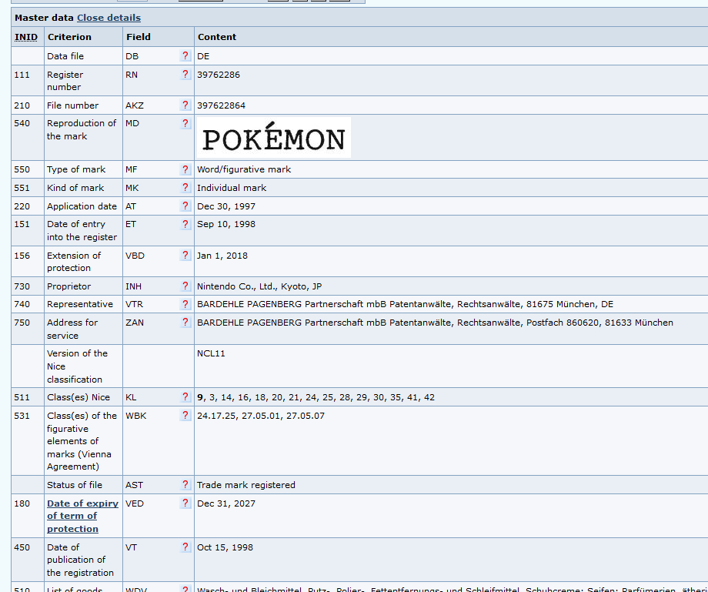Close the master data details link
708x592 pixels.
(109, 18)
